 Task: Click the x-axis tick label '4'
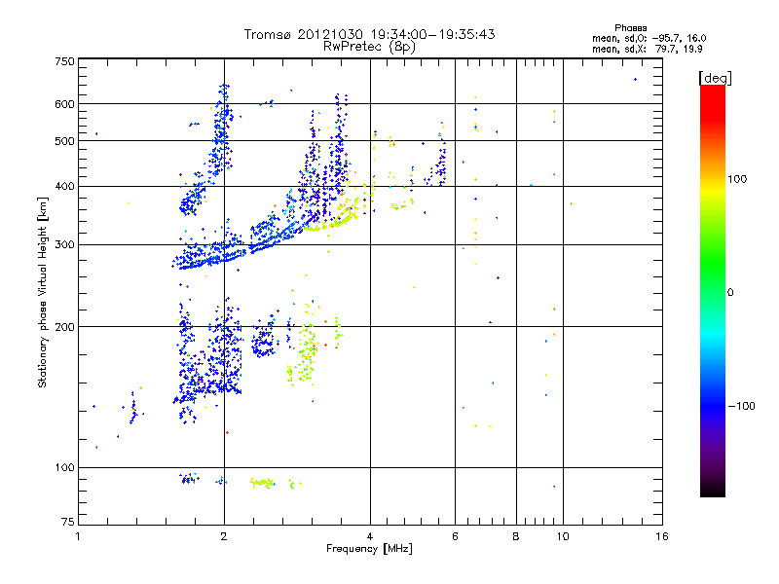pyautogui.click(x=370, y=536)
